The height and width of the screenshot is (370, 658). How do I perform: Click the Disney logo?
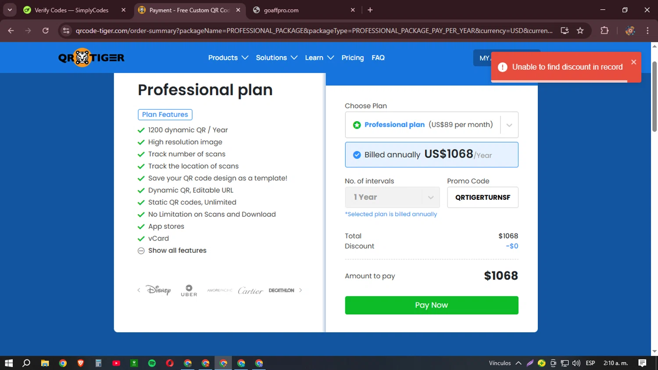158,290
